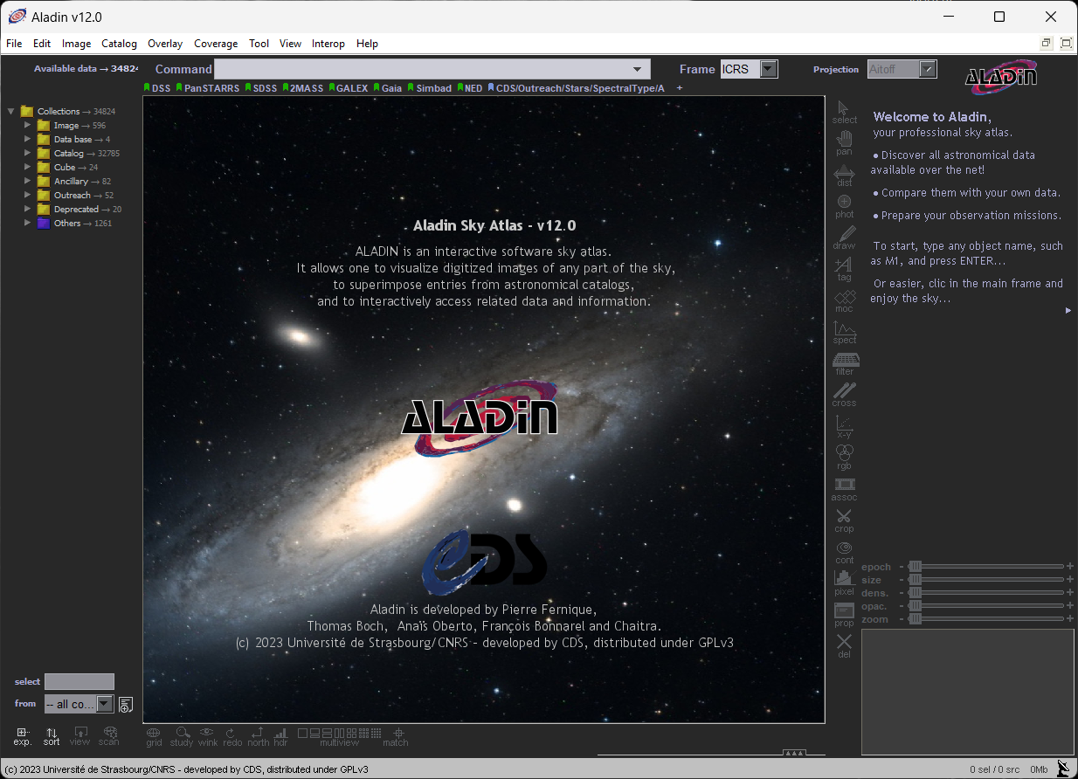This screenshot has width=1078, height=779.
Task: Click the filter list icon beside from dropdown
Action: point(126,704)
